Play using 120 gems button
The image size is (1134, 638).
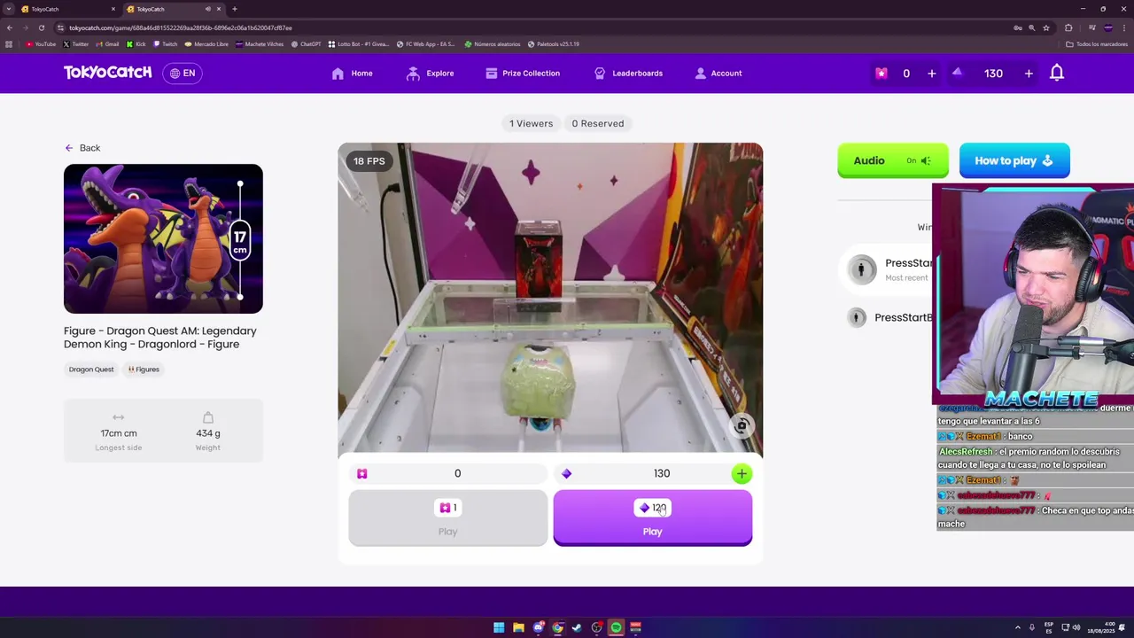pyautogui.click(x=653, y=517)
